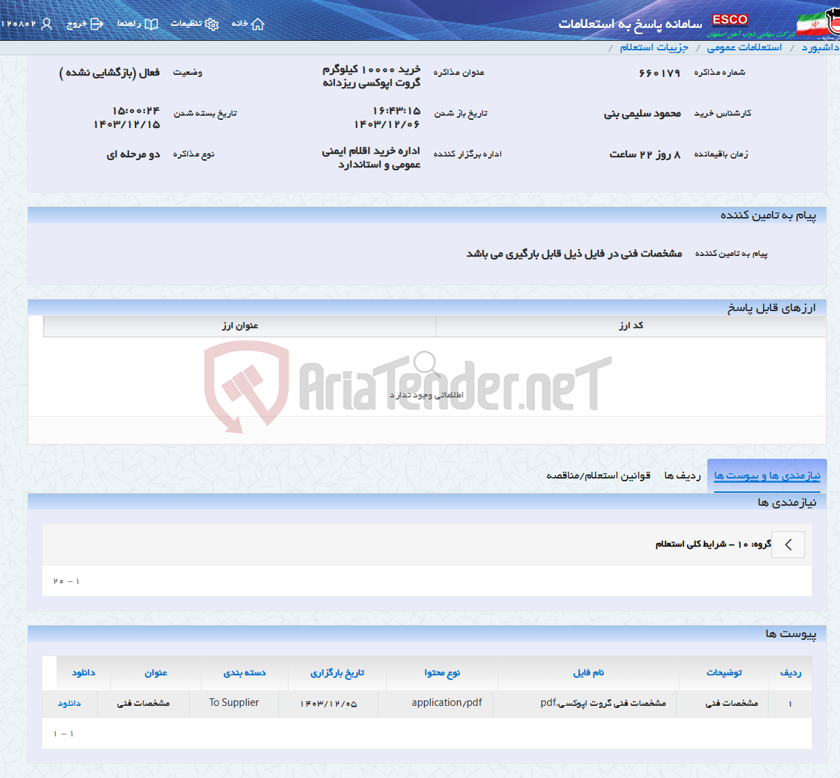This screenshot has height=778, width=840.
Task: Select the application/pdf content type cell
Action: tap(447, 702)
